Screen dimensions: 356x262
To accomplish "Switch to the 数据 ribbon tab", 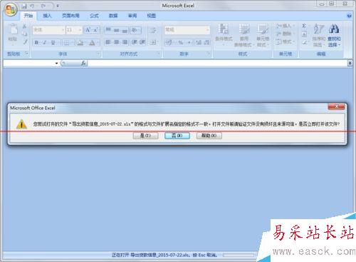I will 113,16.
